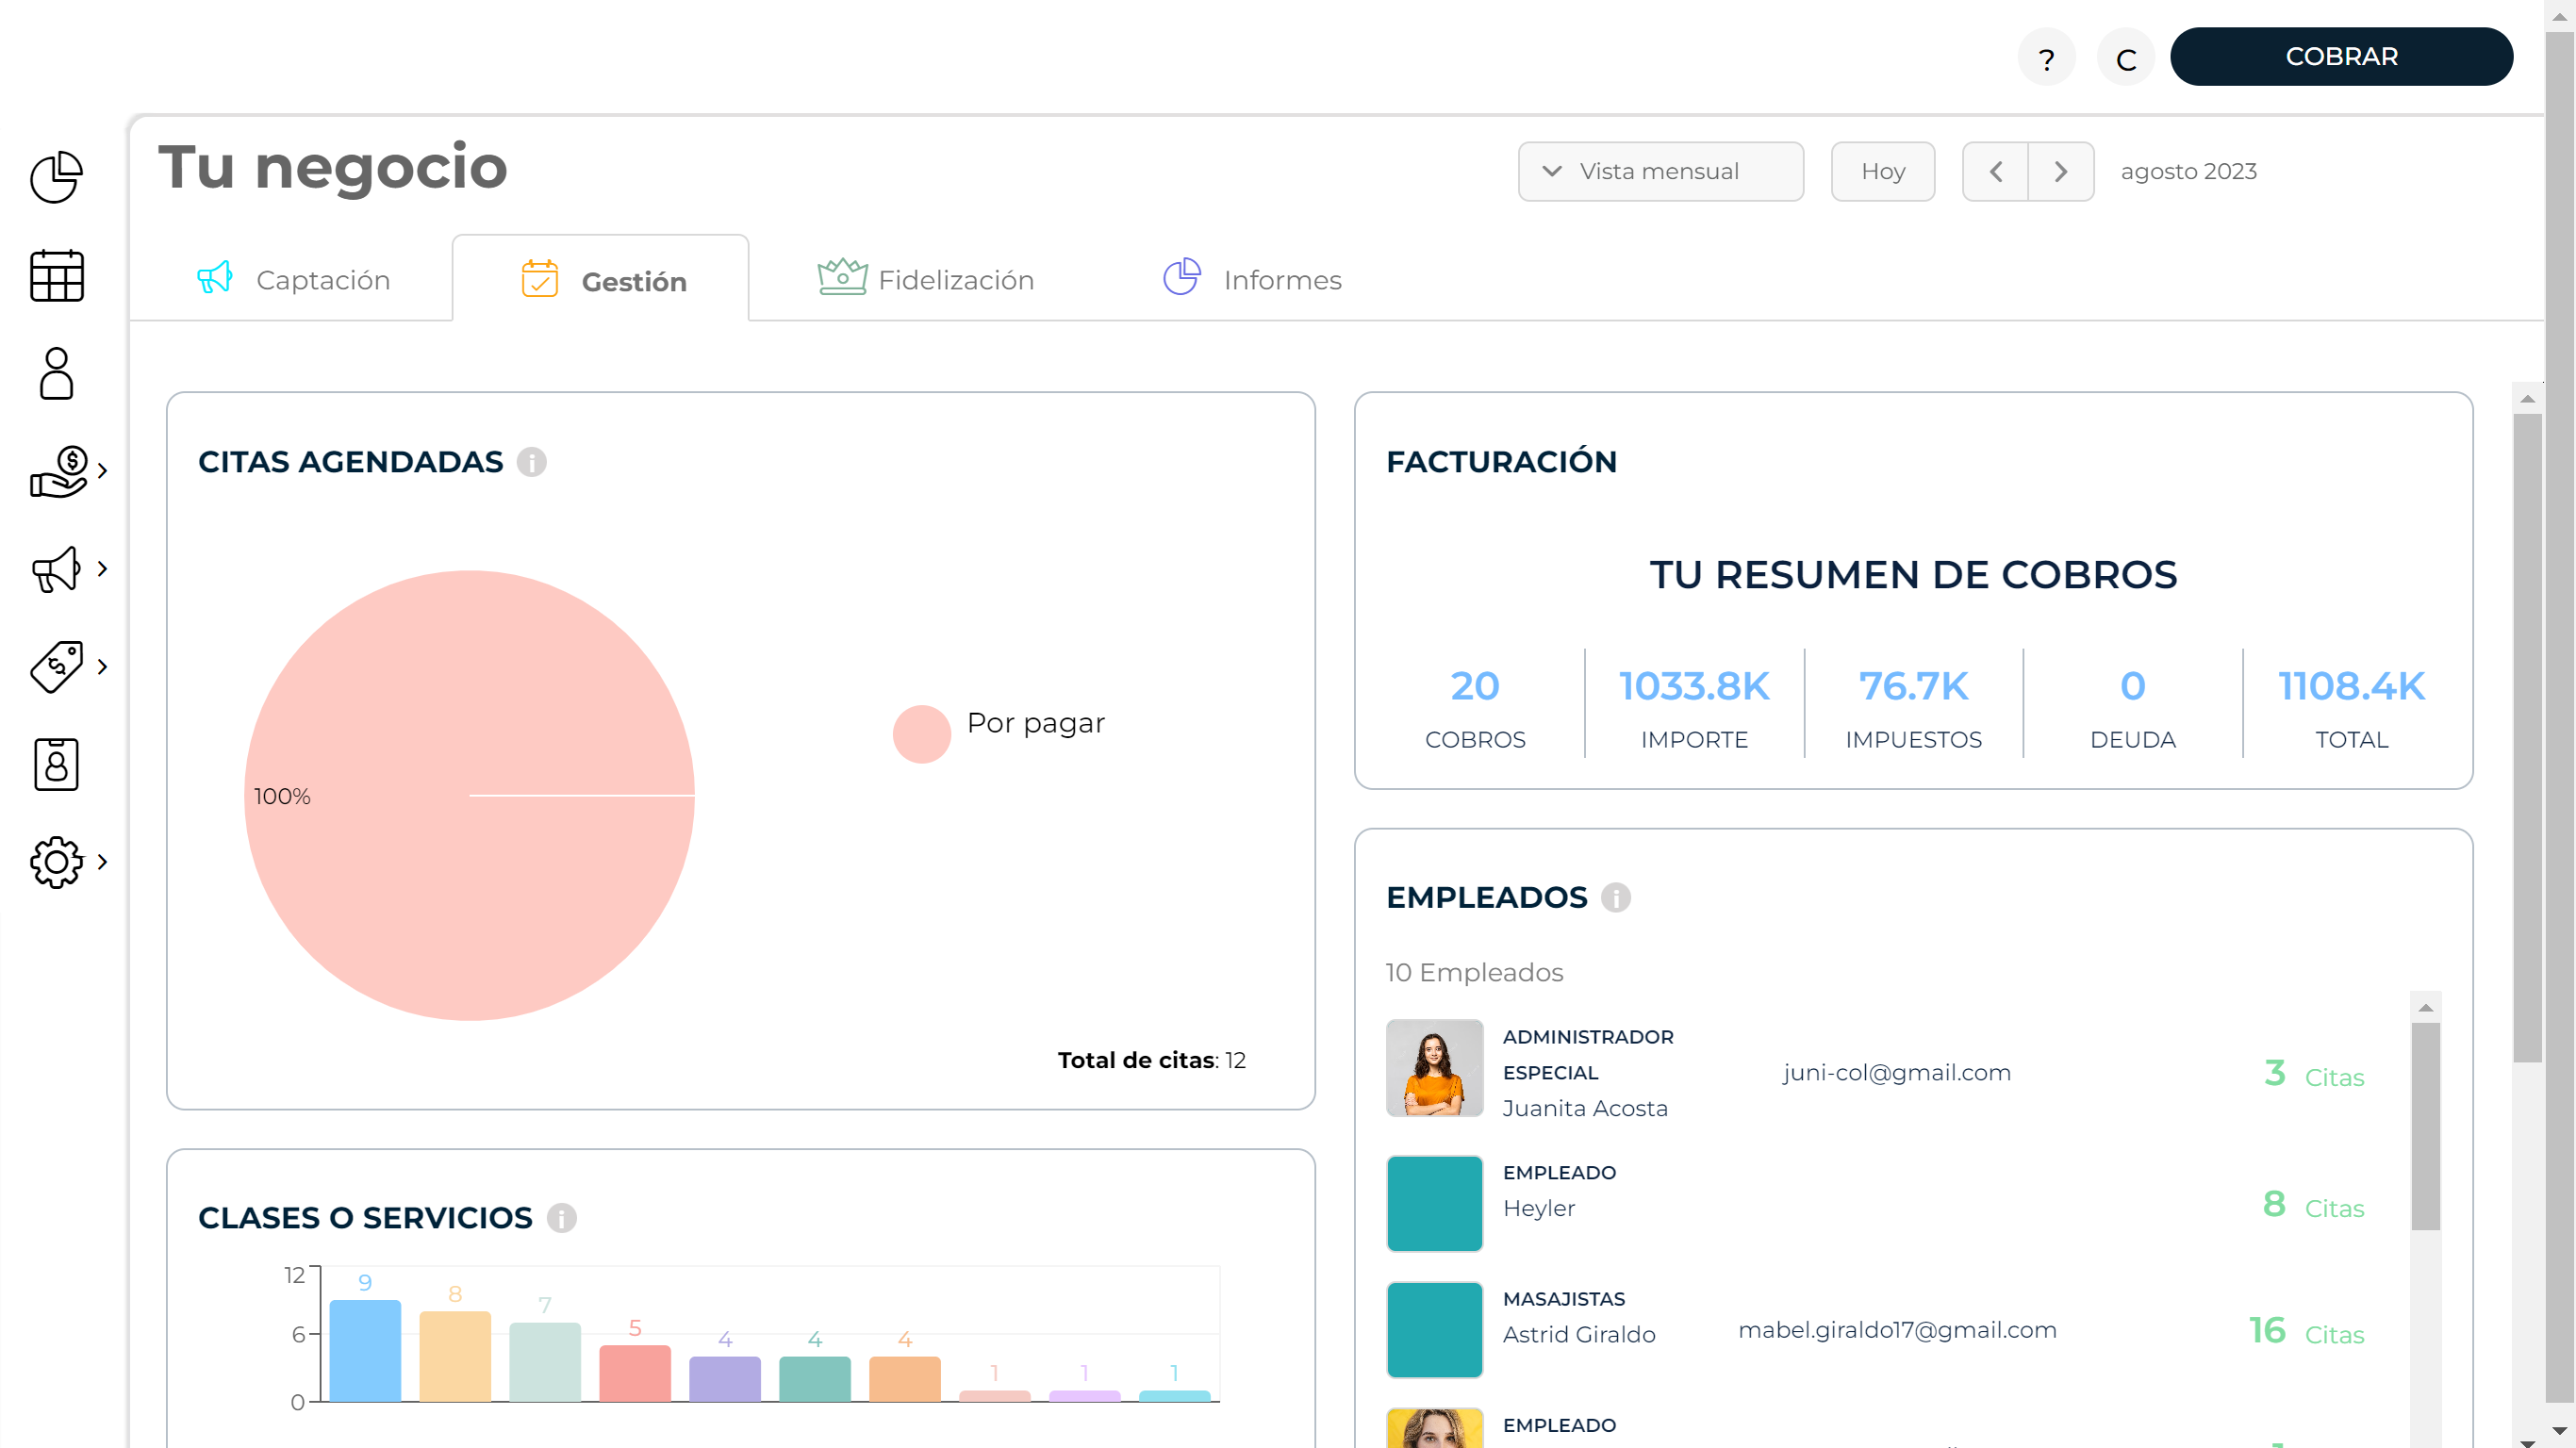The image size is (2576, 1448).
Task: Click the page scroll-down arrow
Action: [x=2560, y=1432]
